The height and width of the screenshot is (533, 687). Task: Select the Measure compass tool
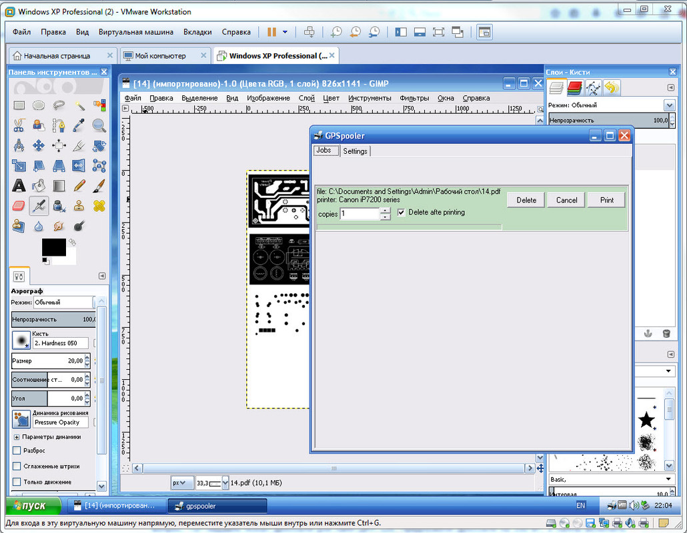point(19,146)
